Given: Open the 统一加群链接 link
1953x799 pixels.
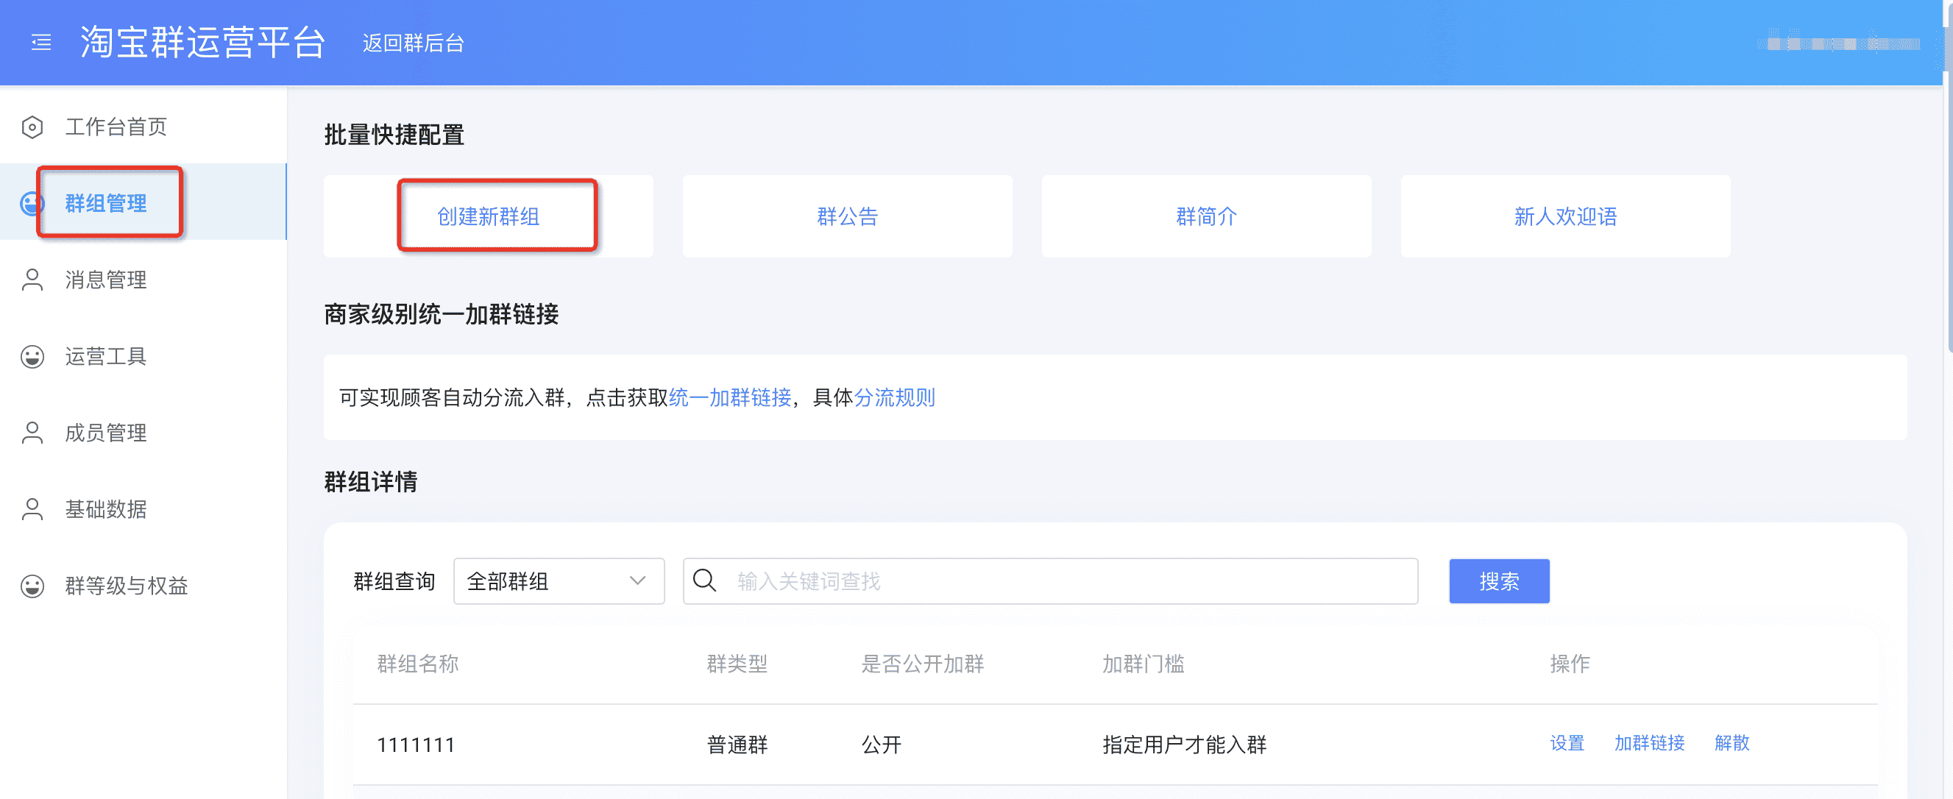Looking at the screenshot, I should (x=731, y=397).
